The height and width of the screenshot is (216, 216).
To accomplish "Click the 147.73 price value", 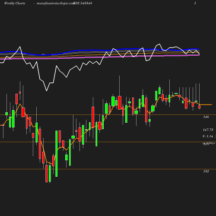I will (x=208, y=130).
